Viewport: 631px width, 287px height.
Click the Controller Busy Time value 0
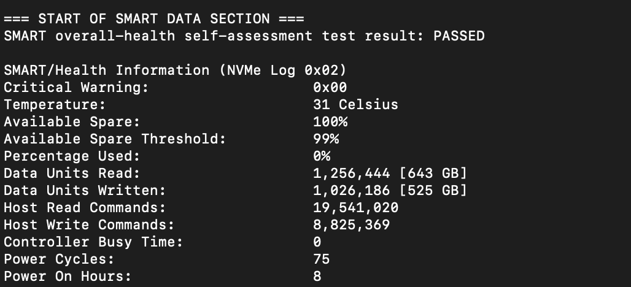[317, 242]
